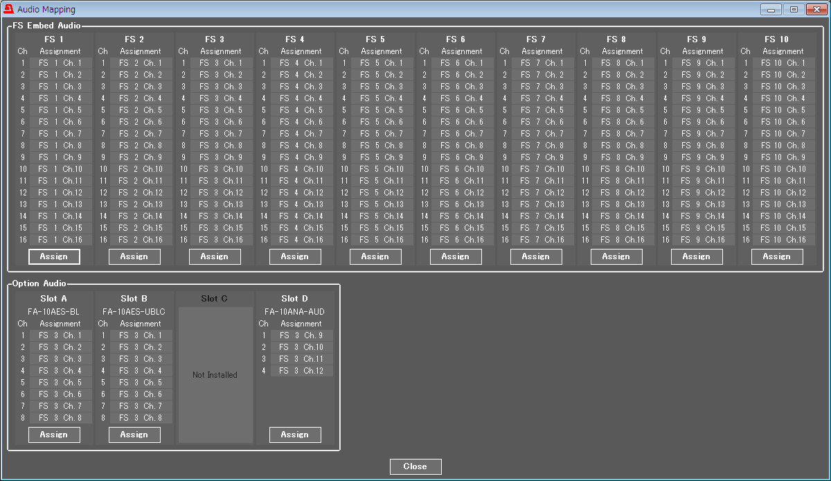
Task: Click Assign under Slot D FA-10ANA-AUD
Action: 295,435
